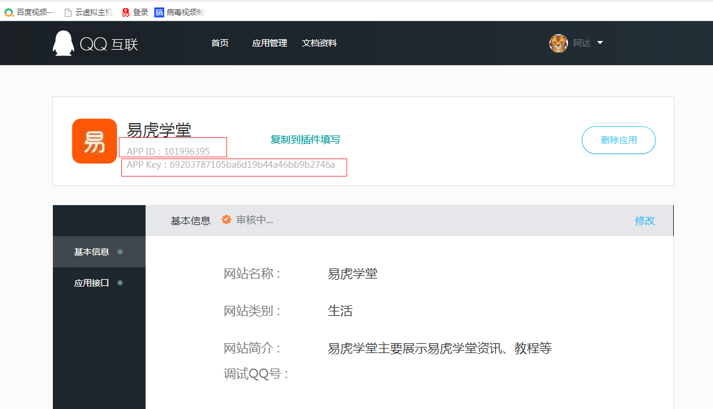Select 基本信息 in the left sidebar
Image resolution: width=713 pixels, height=409 pixels.
[x=91, y=252]
